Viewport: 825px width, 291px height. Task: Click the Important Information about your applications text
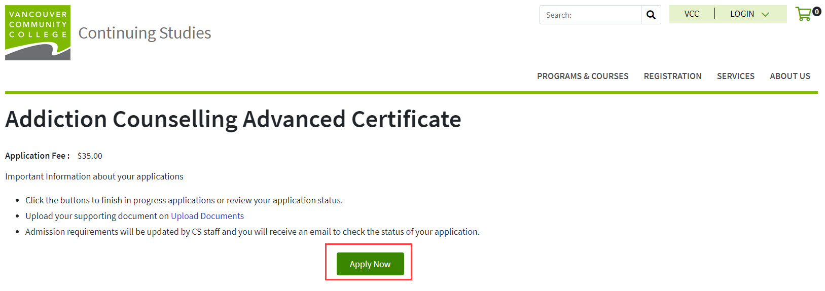pos(94,176)
